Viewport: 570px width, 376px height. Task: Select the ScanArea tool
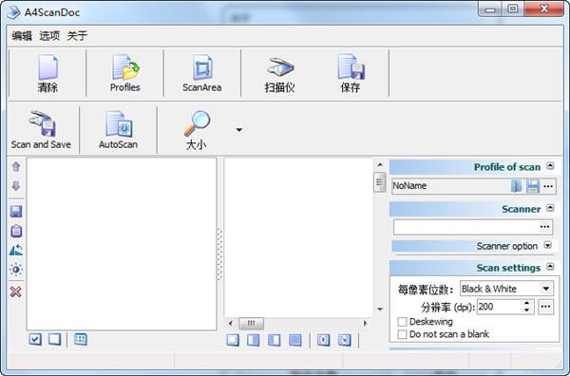[x=202, y=73]
